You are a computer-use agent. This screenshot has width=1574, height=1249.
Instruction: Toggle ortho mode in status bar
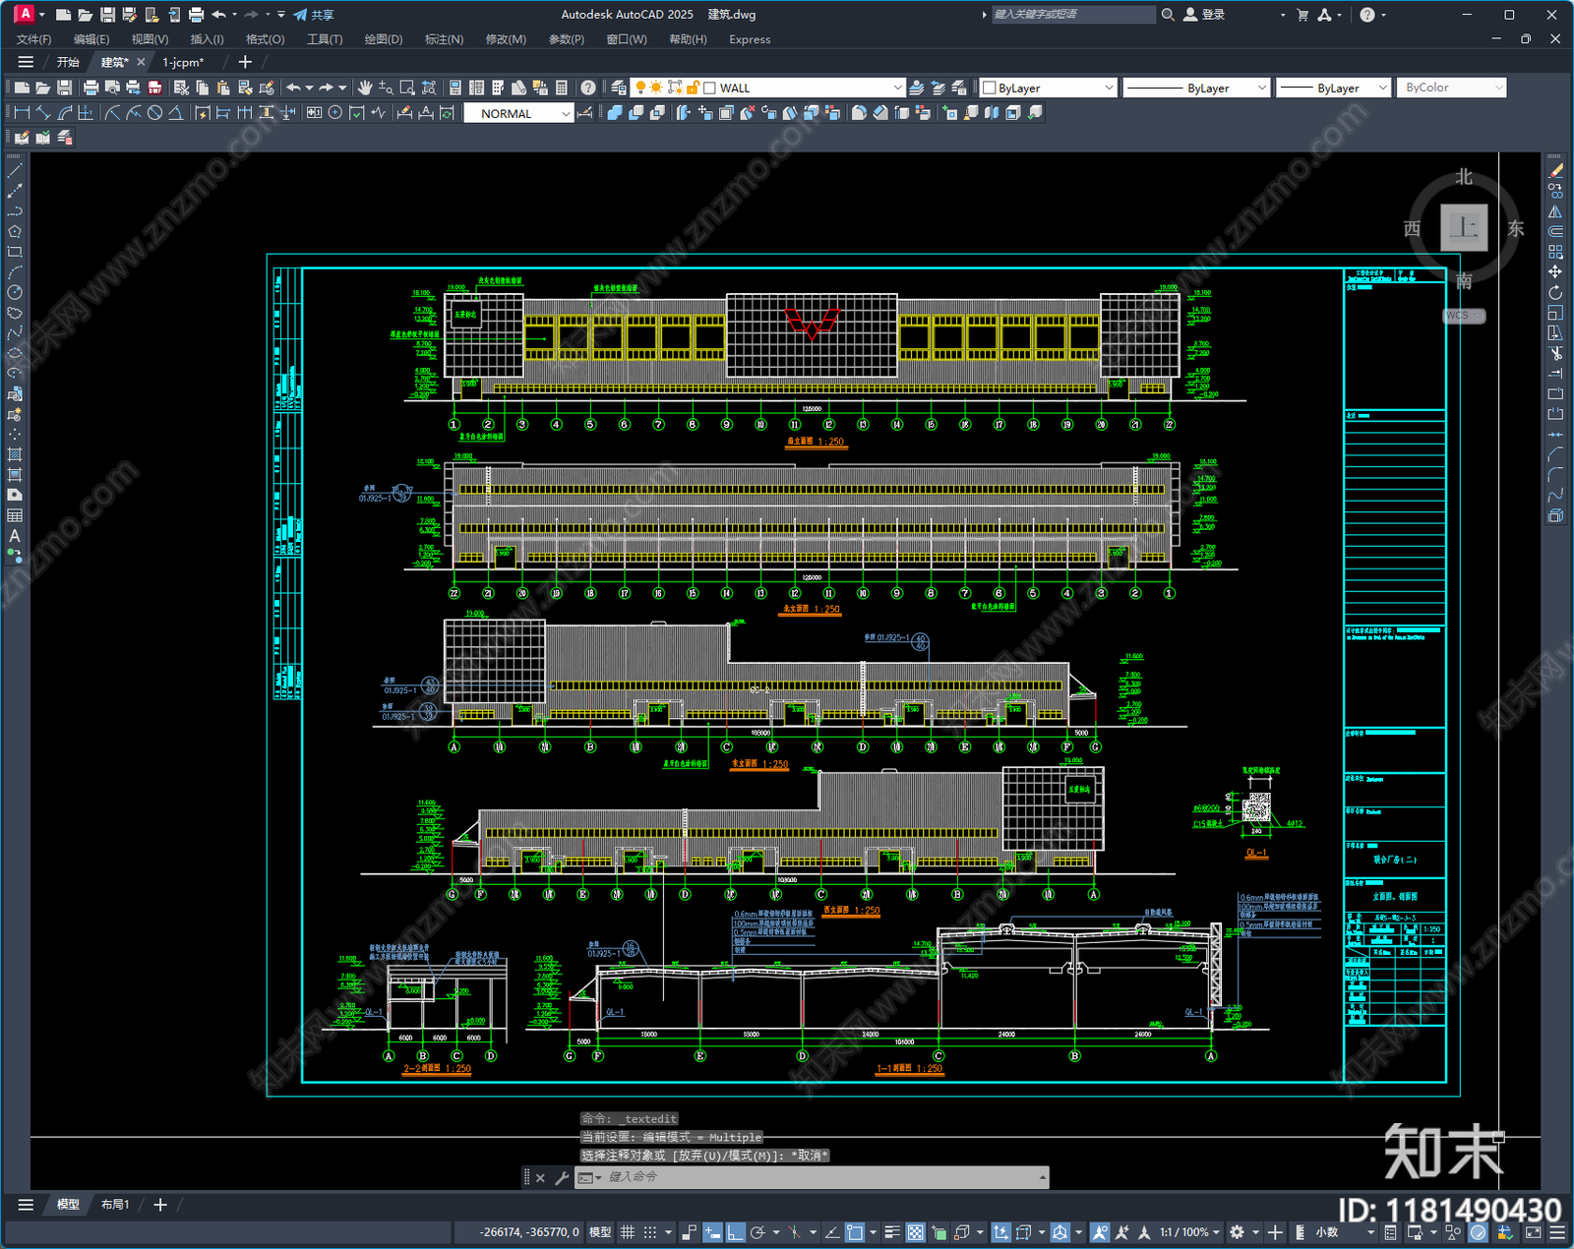click(x=735, y=1232)
